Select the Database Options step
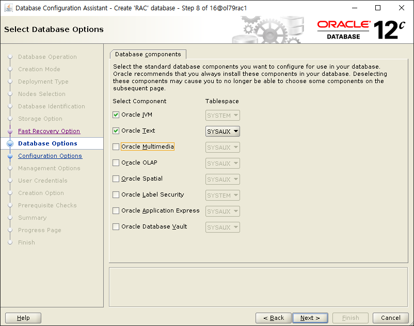The height and width of the screenshot is (326, 414). coord(47,143)
